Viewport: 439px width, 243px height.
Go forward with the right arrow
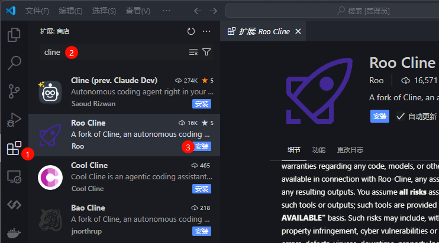click(213, 11)
